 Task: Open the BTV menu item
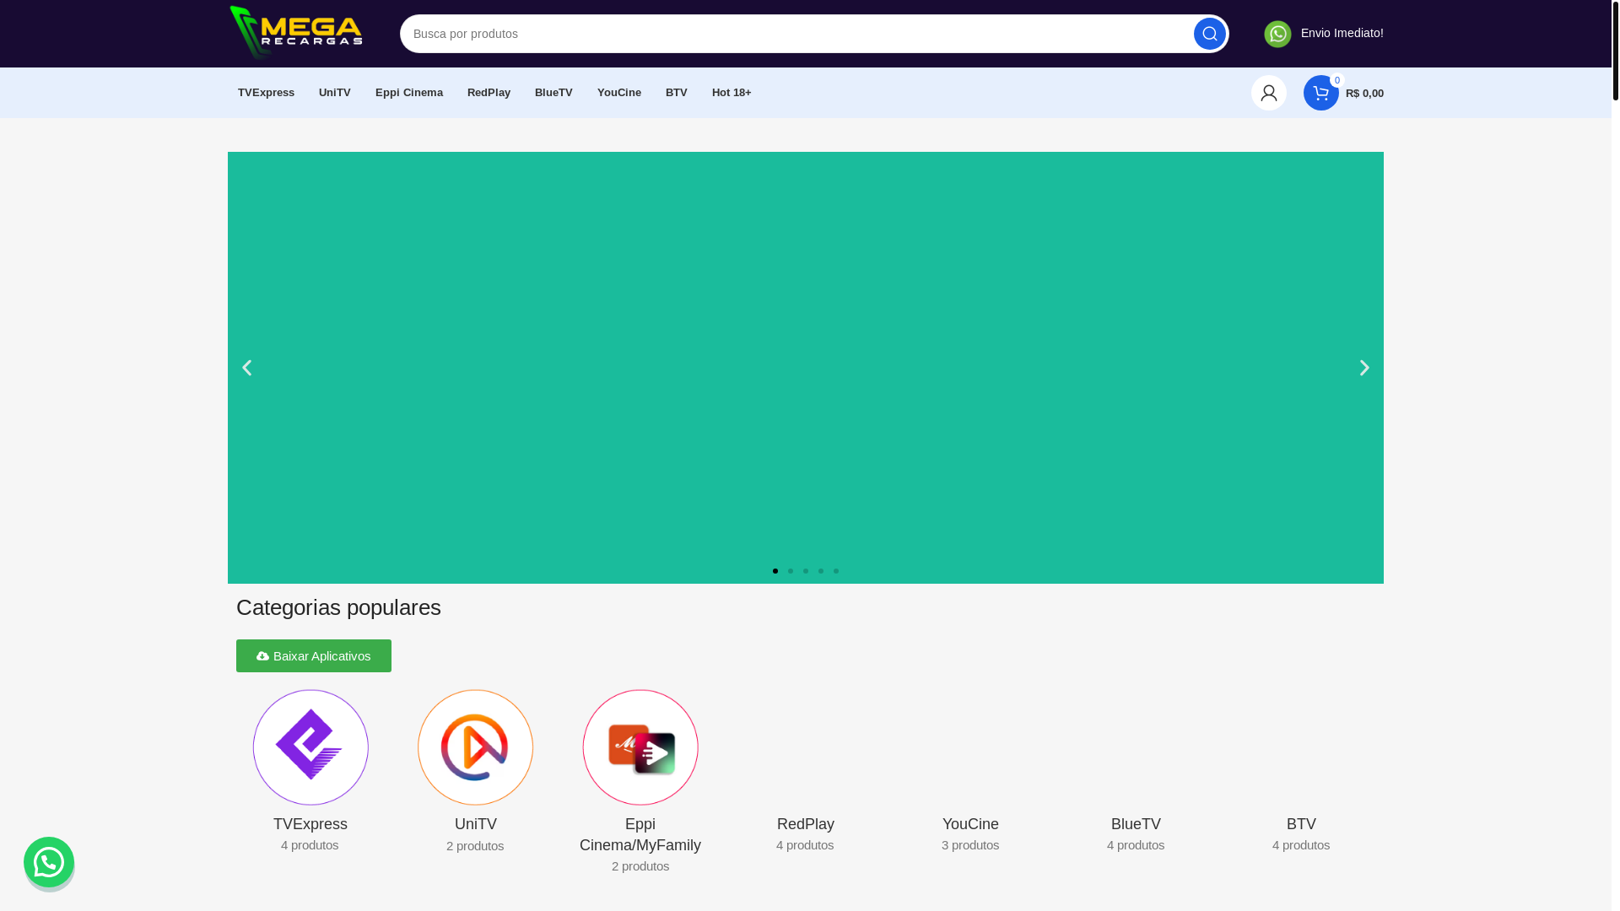coord(677,93)
